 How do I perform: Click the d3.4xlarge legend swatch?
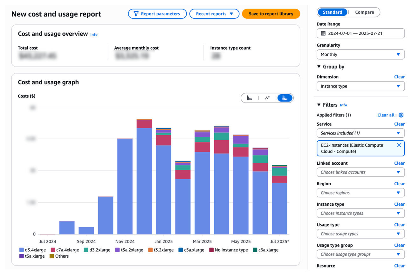(21, 250)
